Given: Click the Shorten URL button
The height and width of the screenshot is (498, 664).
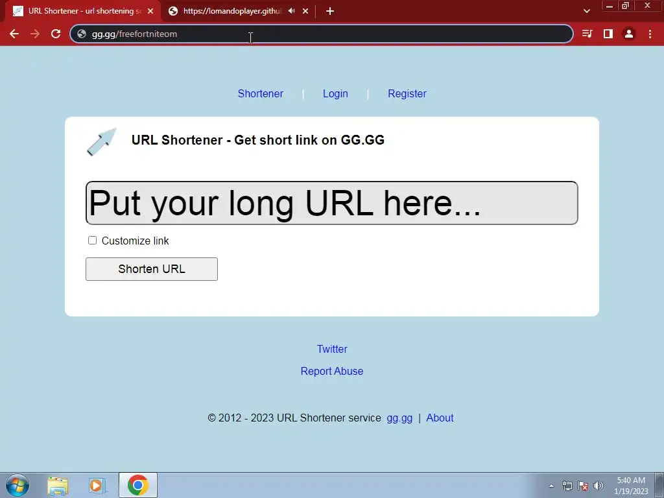Looking at the screenshot, I should click(152, 269).
